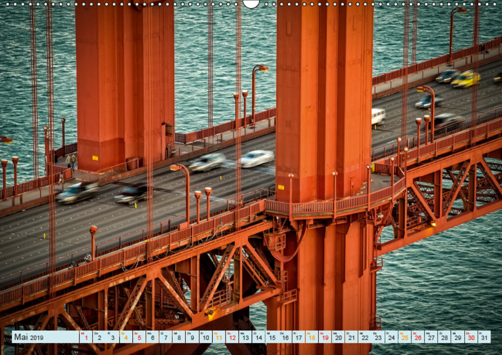
Task: Click the white van on the roadway
Action: [378, 116]
